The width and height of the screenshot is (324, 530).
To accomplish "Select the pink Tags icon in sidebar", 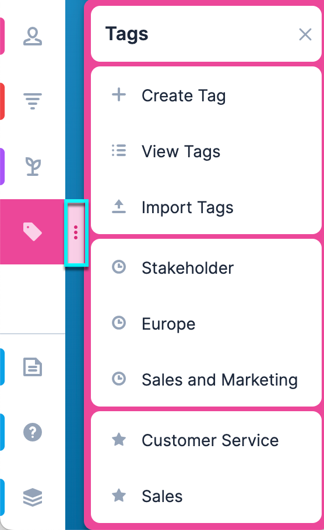I will [x=33, y=232].
